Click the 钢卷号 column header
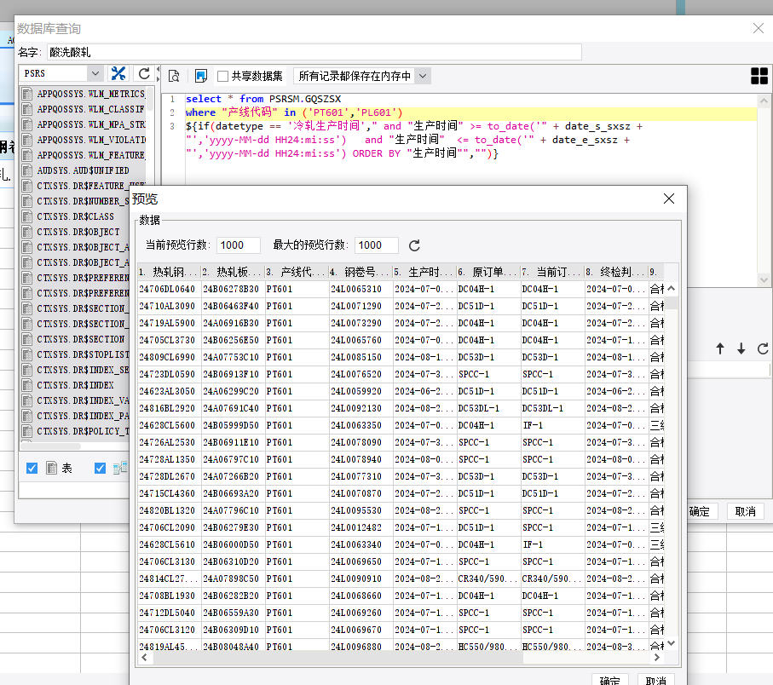This screenshot has width=773, height=685. pos(361,272)
